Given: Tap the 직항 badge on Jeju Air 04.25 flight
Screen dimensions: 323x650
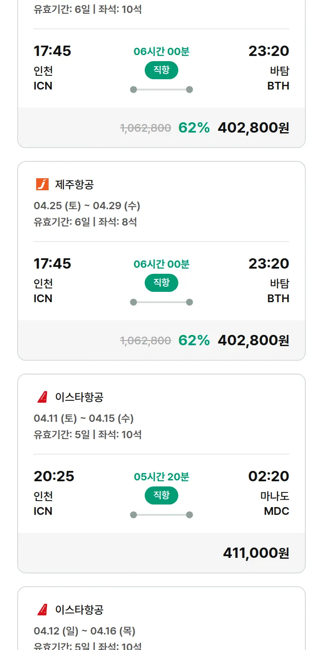Looking at the screenshot, I should 161,283.
